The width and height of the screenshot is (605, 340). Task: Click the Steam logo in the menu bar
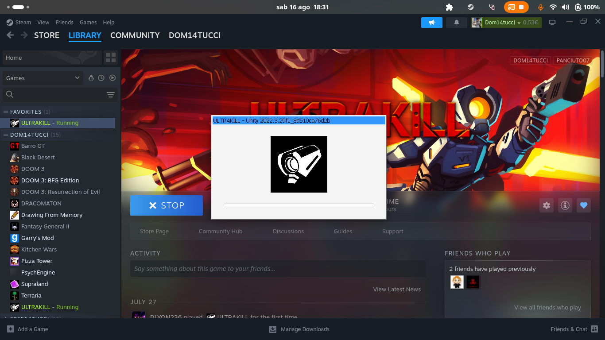10,23
